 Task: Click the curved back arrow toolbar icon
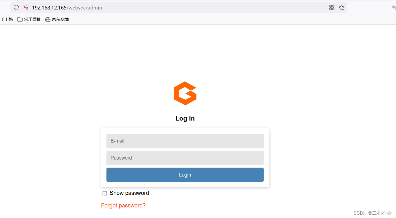[x=393, y=8]
